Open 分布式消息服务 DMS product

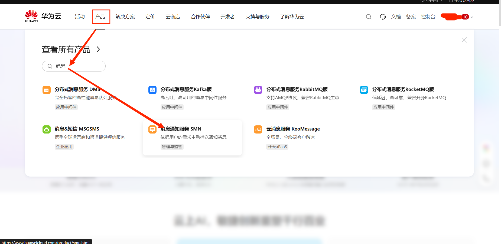click(77, 89)
